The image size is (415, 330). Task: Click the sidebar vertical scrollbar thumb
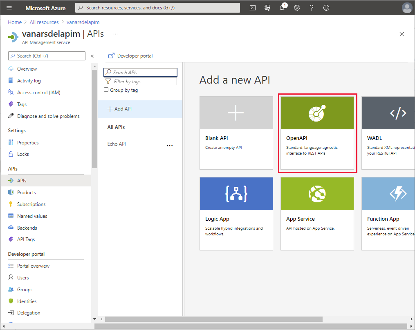click(94, 119)
